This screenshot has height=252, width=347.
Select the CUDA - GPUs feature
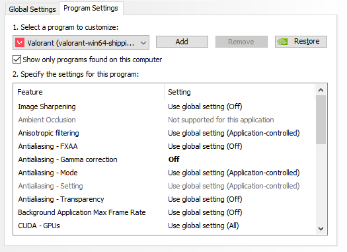point(39,226)
